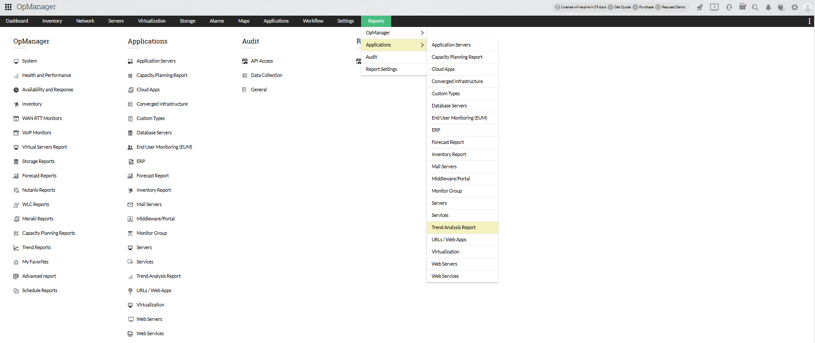Open the Meraki Reports link
815x343 pixels.
[38, 219]
